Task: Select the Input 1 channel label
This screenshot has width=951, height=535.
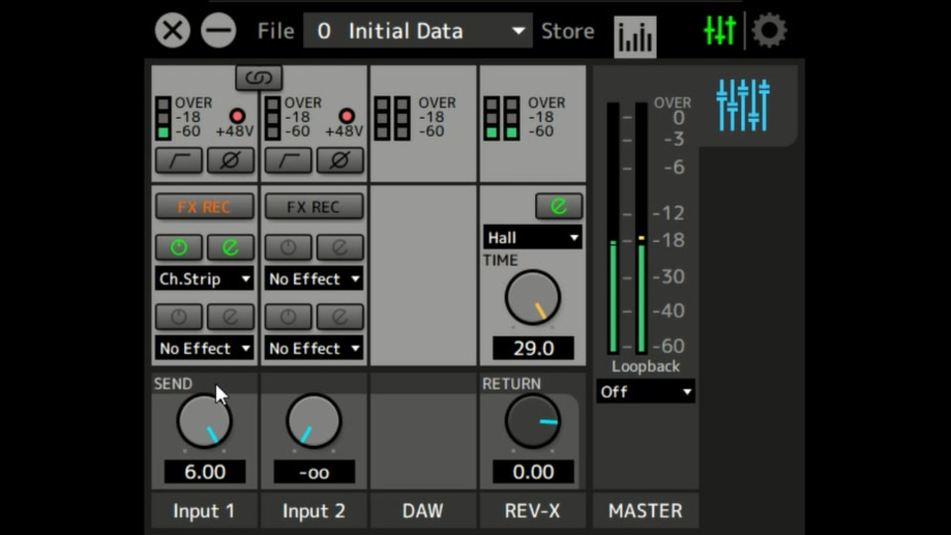Action: [x=204, y=511]
